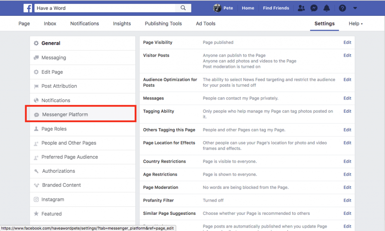
Task: Click the Branded Content handshake icon
Action: pos(36,185)
